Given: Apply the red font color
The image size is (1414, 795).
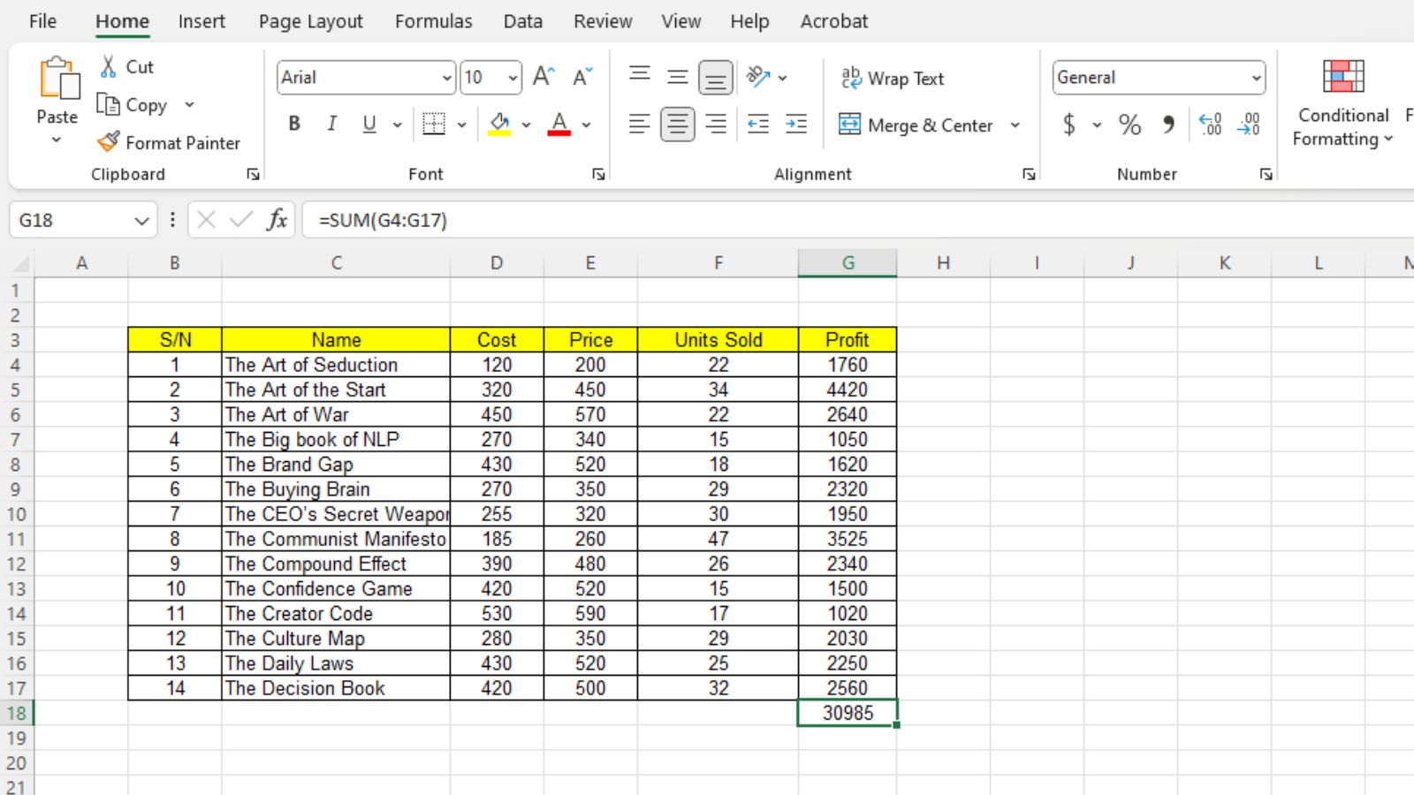Looking at the screenshot, I should pyautogui.click(x=559, y=125).
